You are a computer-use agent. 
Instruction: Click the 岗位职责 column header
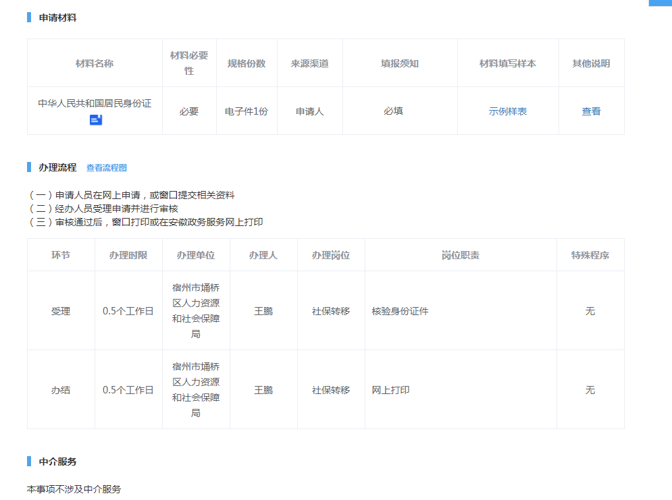tap(461, 255)
